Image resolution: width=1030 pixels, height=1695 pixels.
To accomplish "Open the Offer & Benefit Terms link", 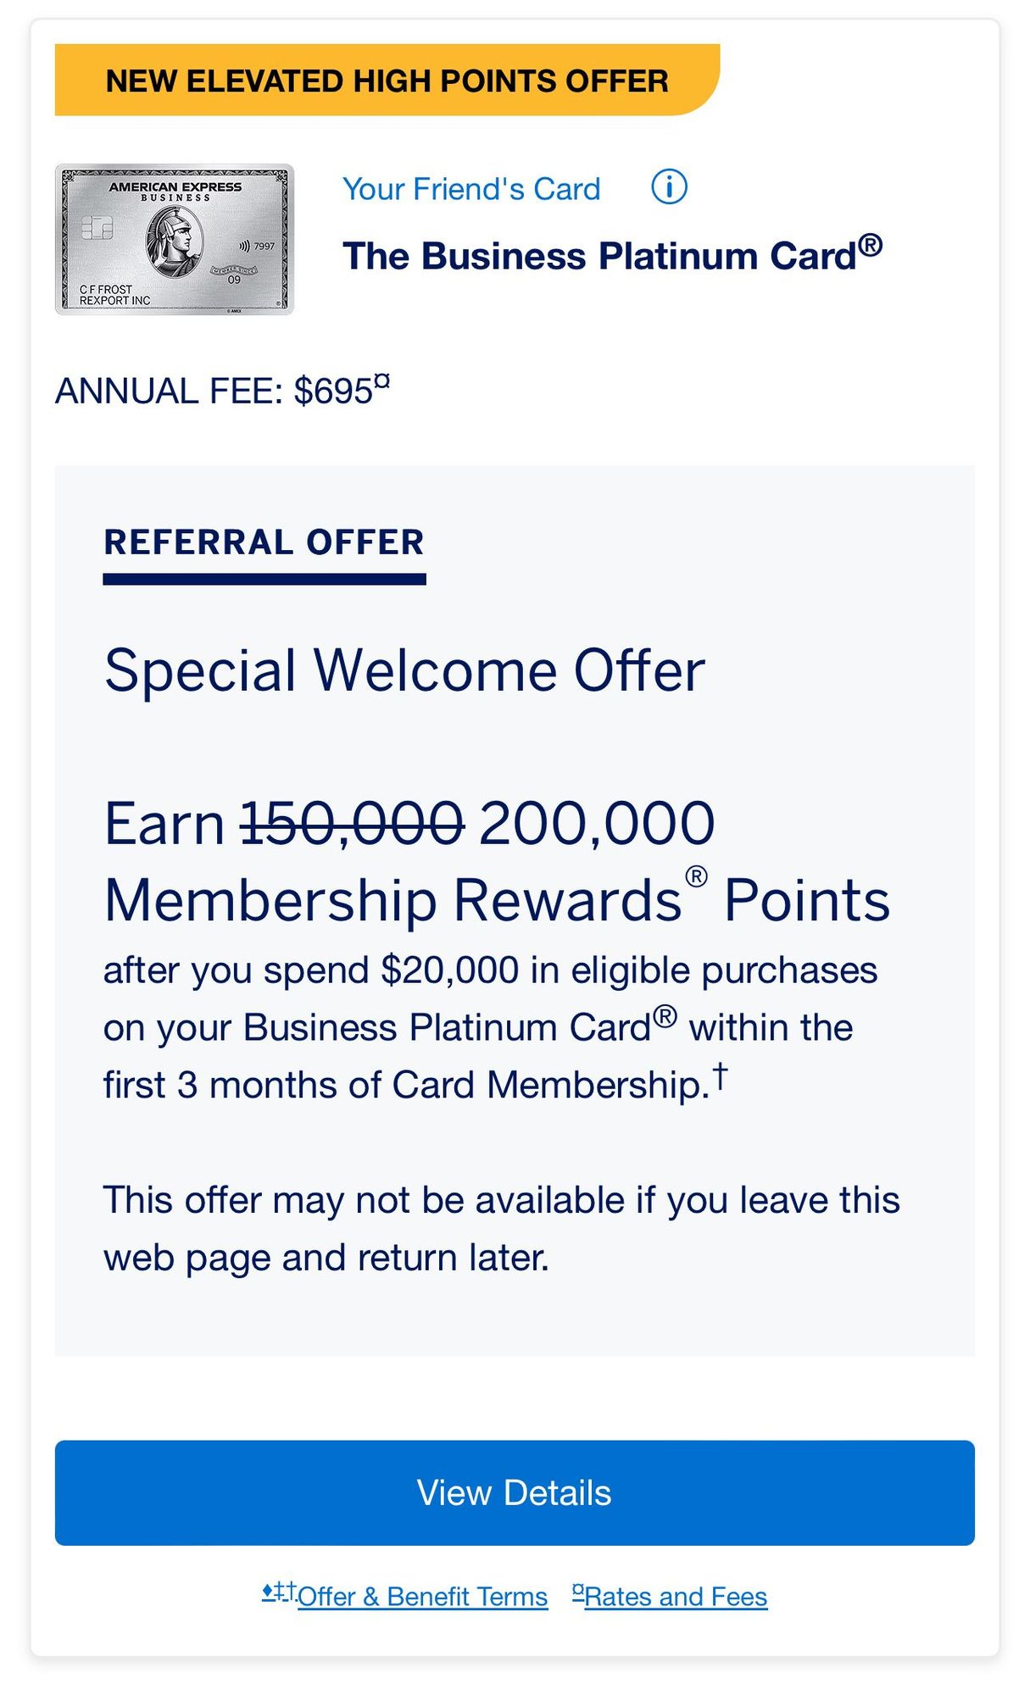I will tap(421, 1597).
